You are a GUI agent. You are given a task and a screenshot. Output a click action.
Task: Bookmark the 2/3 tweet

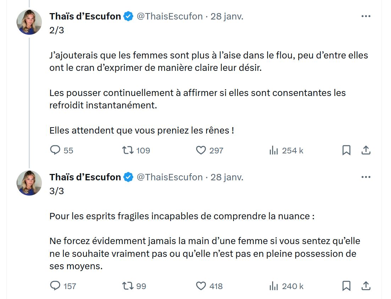coord(346,150)
